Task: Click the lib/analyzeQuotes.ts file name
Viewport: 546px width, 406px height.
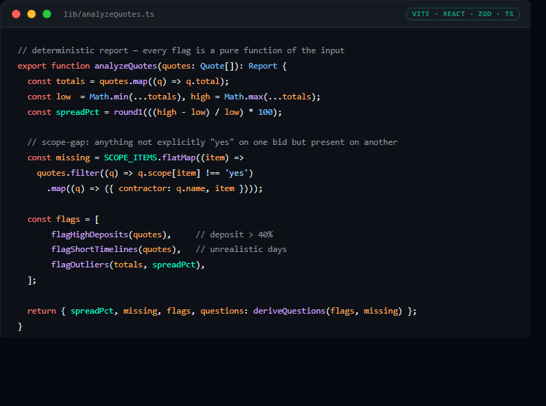Action: pyautogui.click(x=109, y=14)
